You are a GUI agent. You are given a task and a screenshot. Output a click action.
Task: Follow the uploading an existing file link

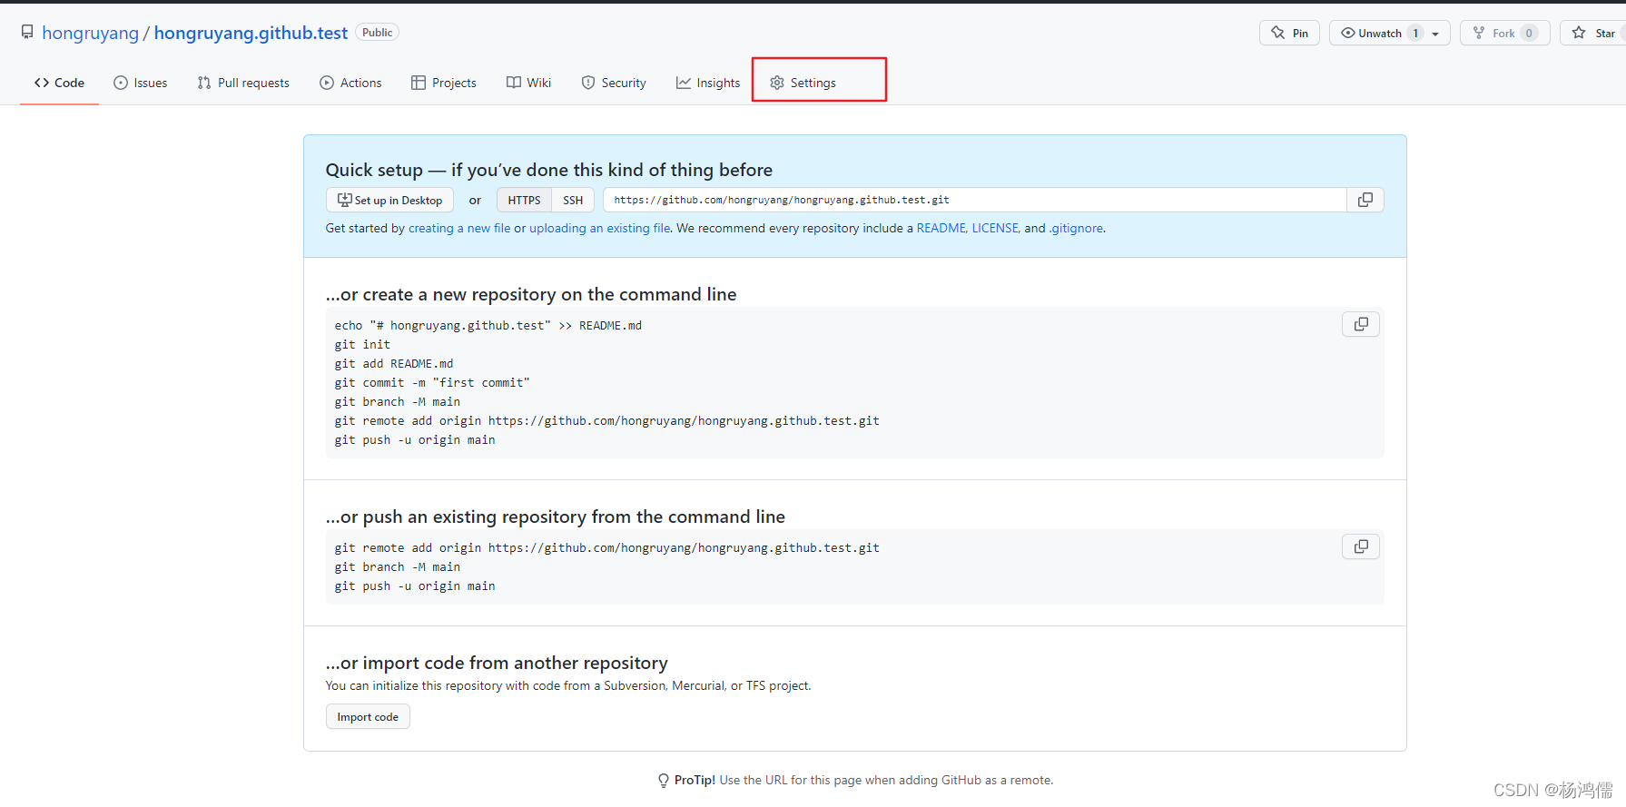[x=600, y=228]
